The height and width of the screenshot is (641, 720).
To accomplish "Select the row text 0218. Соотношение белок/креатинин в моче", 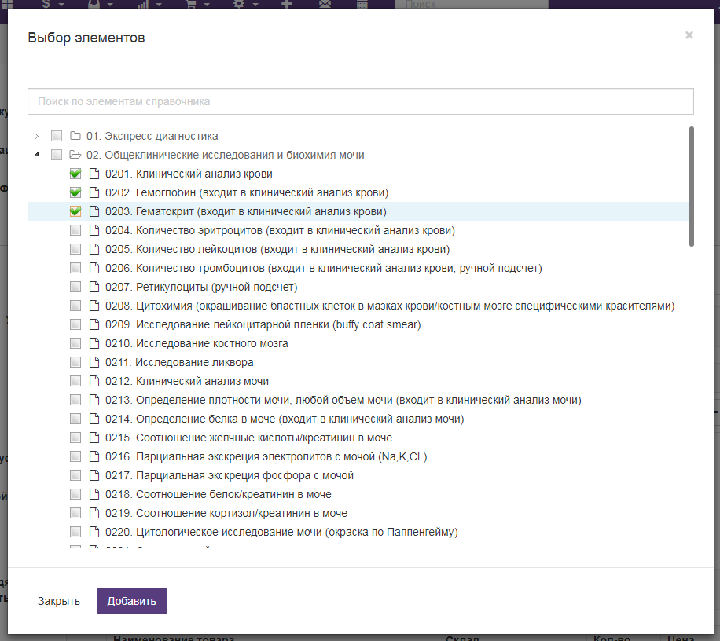I will (x=218, y=494).
